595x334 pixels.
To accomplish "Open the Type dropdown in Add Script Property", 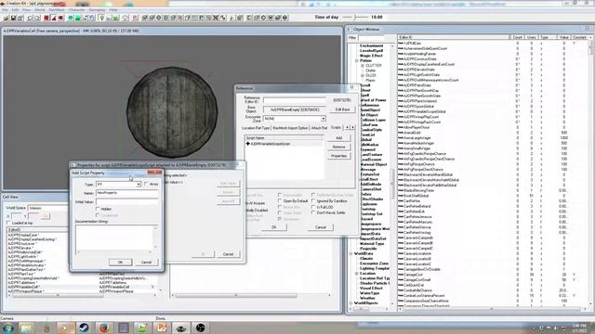I will (x=139, y=185).
